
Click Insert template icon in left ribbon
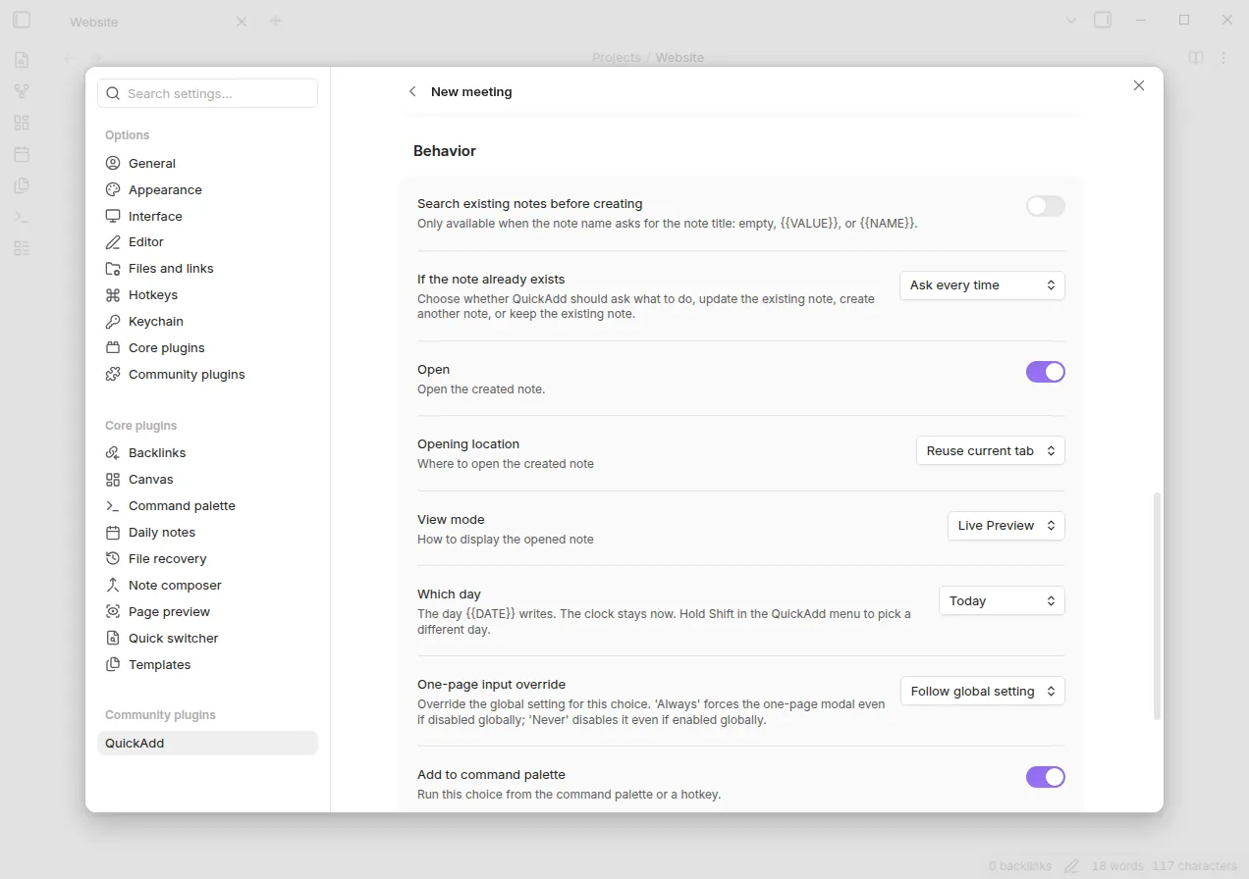22,185
